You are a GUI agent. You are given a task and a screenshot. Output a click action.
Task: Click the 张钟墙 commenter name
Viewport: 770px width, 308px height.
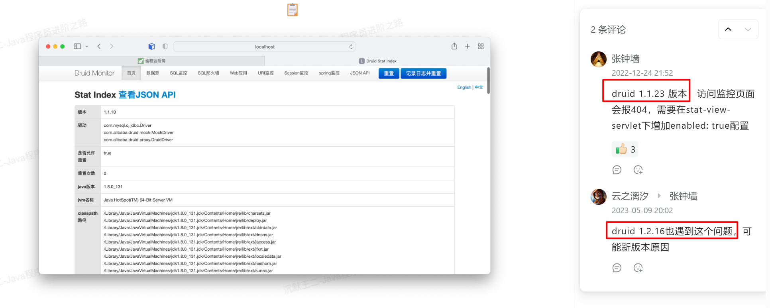click(x=625, y=59)
